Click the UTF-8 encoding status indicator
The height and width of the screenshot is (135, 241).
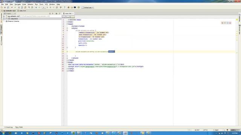coord(206,130)
